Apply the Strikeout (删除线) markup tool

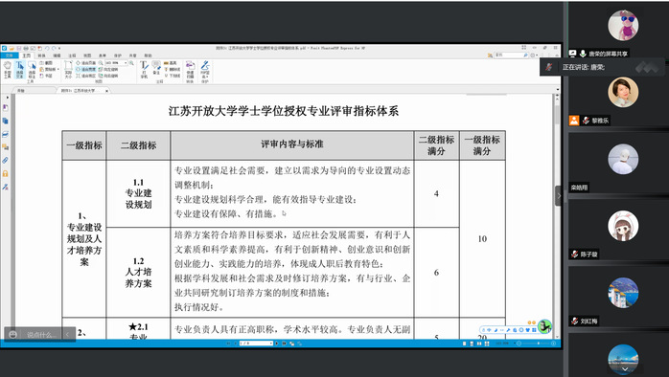click(x=173, y=69)
